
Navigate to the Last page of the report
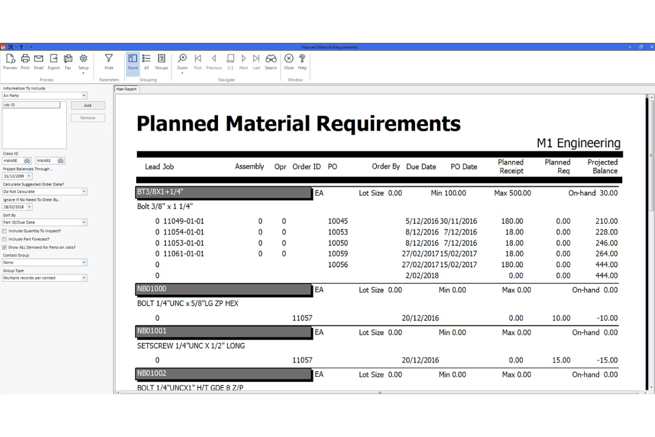point(256,62)
